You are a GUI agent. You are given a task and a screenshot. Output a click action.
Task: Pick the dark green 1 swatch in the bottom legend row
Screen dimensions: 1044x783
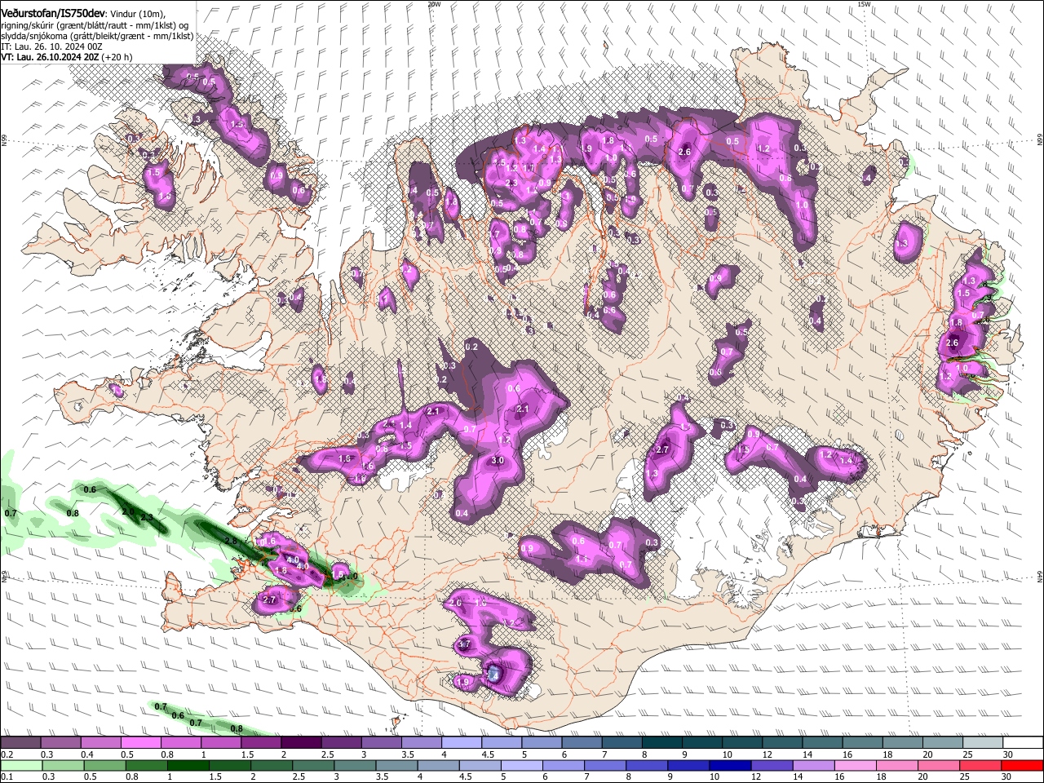(188, 765)
